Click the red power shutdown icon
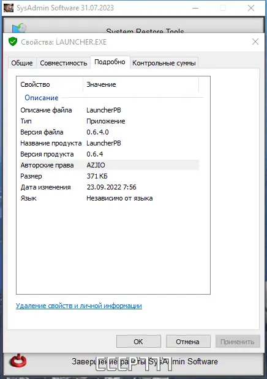Screen dimensions: 267x379 click(18, 361)
